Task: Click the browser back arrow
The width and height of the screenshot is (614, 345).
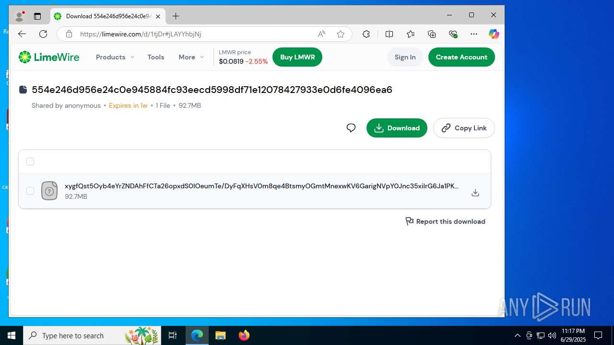Action: coord(22,34)
